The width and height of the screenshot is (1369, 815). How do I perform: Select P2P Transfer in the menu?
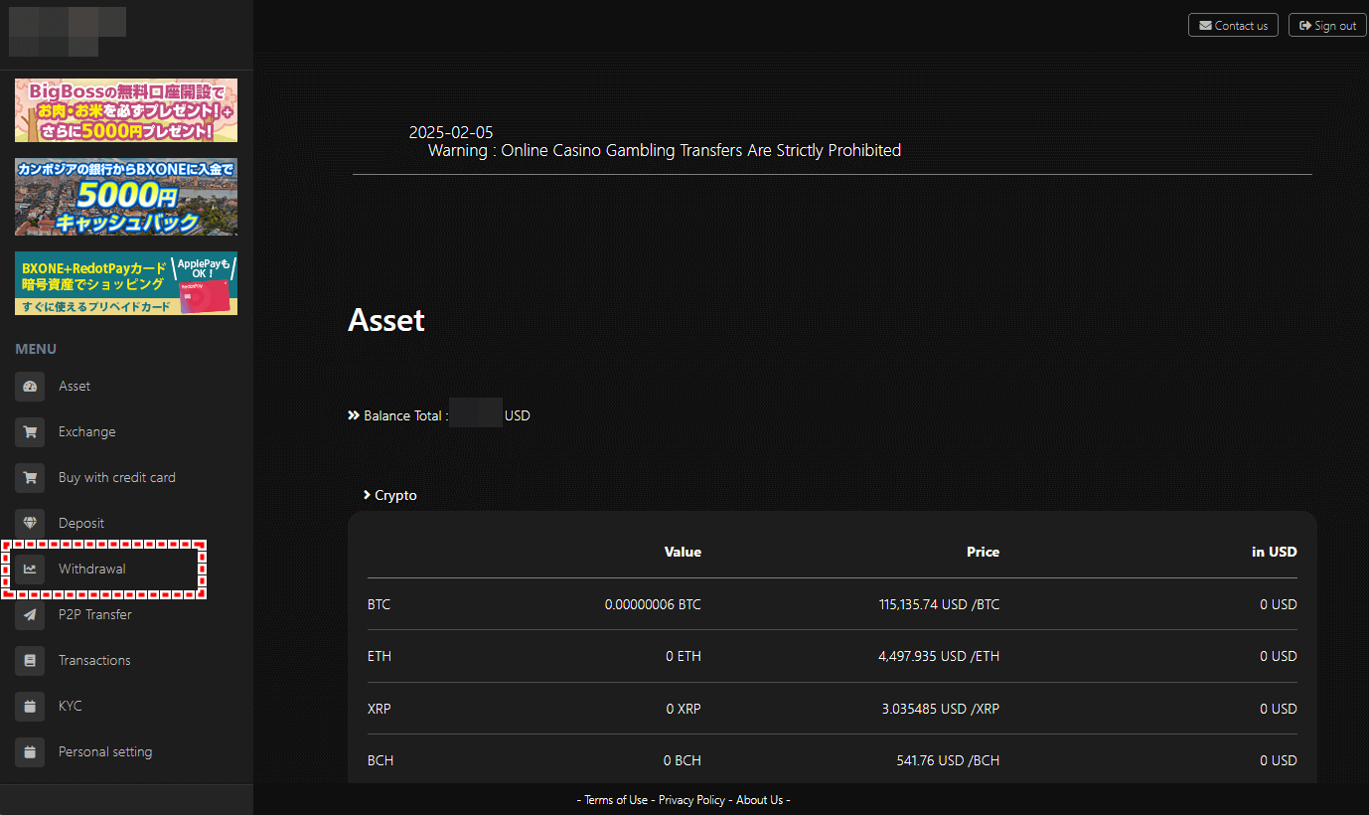tap(95, 615)
